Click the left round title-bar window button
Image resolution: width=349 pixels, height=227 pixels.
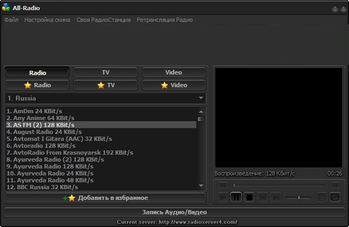pos(335,9)
